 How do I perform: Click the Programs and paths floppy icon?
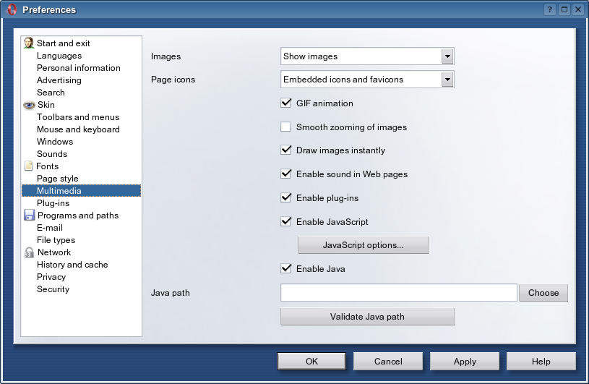(29, 216)
